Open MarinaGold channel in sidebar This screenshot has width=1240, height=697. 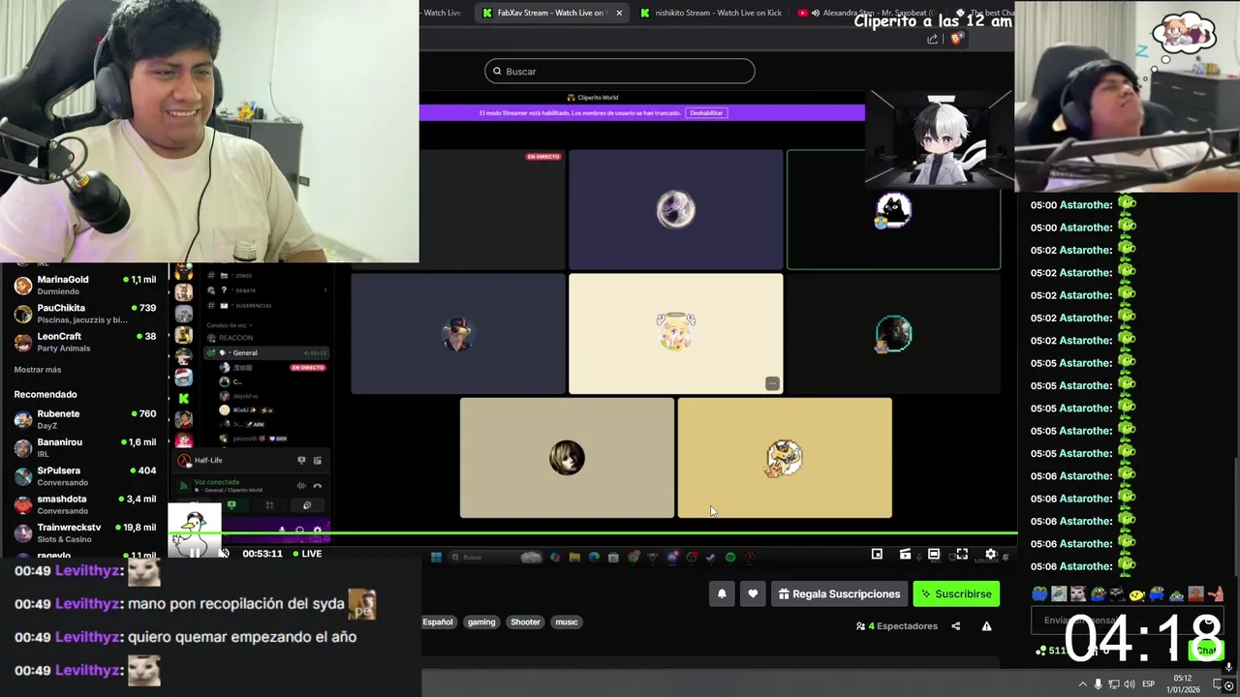pos(84,285)
